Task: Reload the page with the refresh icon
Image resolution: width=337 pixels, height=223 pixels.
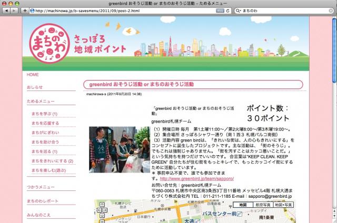Action: tap(227, 11)
